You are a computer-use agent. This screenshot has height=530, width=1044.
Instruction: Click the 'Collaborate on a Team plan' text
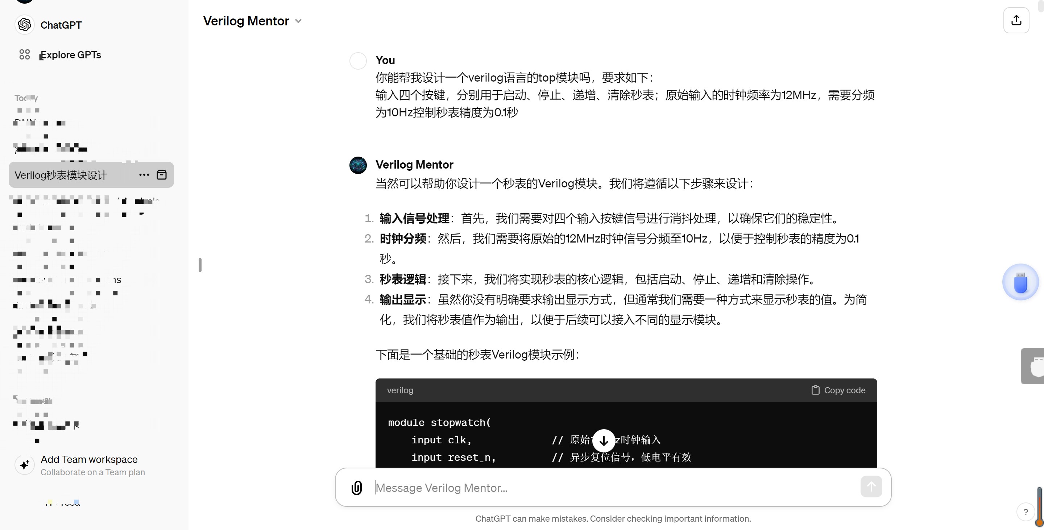(x=93, y=472)
